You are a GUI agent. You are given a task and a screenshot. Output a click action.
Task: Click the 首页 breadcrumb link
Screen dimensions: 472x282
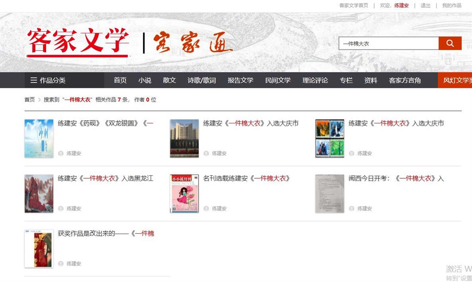(30, 99)
